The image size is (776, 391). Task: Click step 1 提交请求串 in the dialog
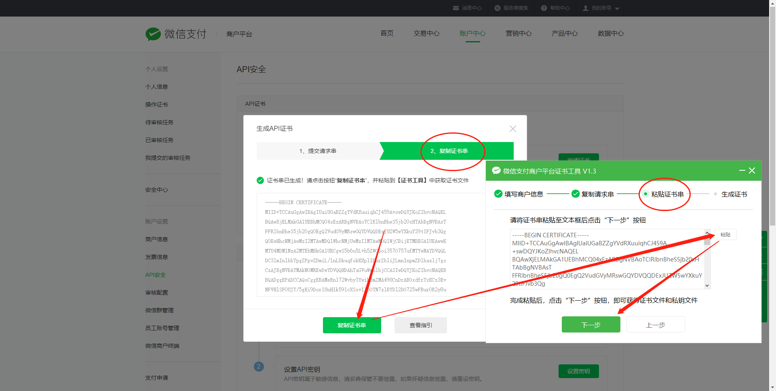(318, 151)
